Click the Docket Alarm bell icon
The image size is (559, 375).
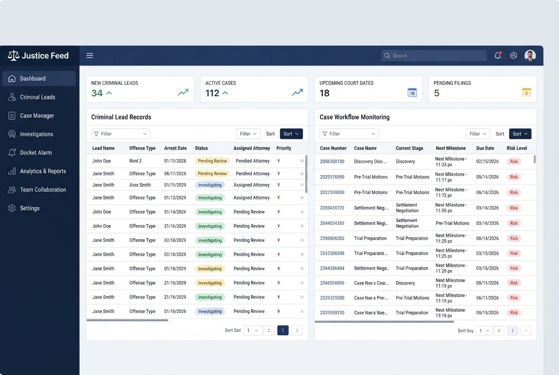12,153
